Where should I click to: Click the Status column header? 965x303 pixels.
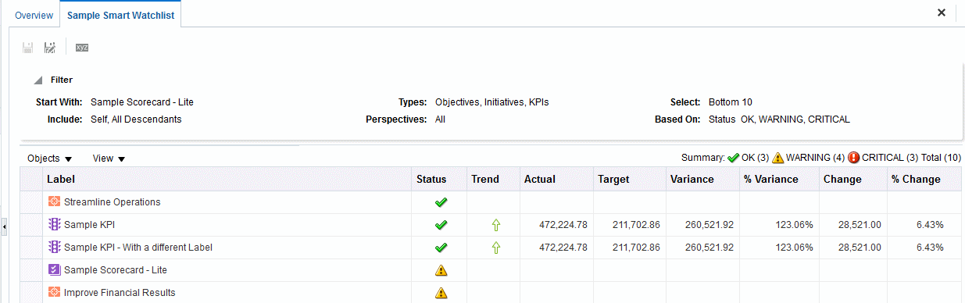pyautogui.click(x=431, y=179)
